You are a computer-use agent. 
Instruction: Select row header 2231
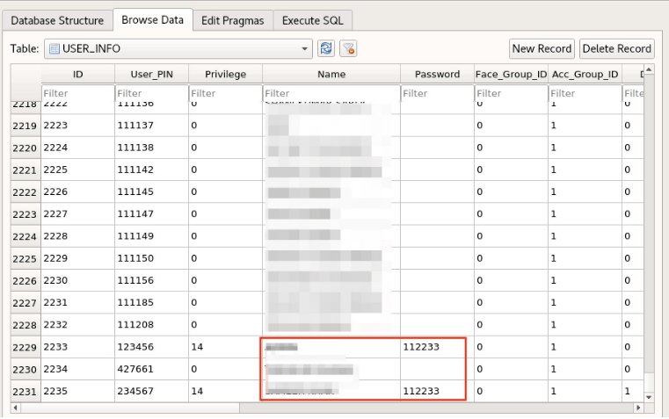click(25, 391)
